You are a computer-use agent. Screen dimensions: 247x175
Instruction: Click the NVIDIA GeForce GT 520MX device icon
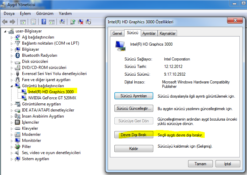coord(24,98)
